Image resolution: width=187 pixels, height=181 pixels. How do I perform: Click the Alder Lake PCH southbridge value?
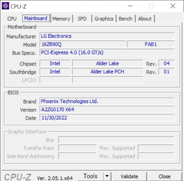point(108,72)
